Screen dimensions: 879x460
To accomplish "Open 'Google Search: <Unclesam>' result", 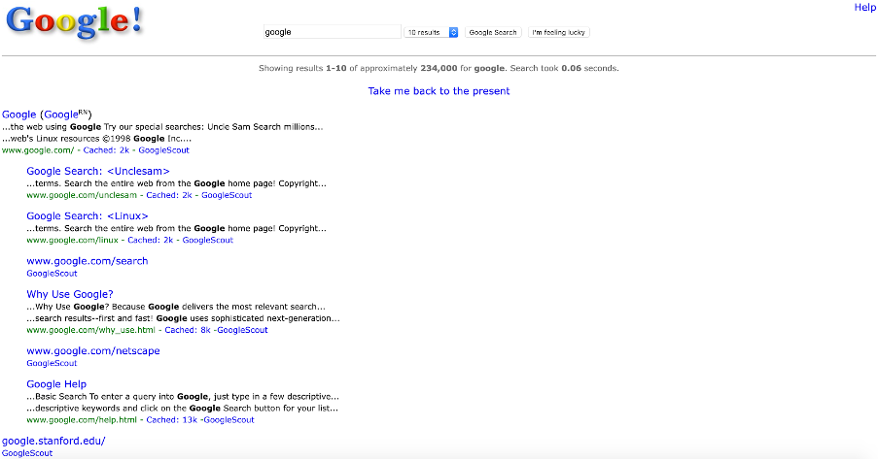I will 98,171.
